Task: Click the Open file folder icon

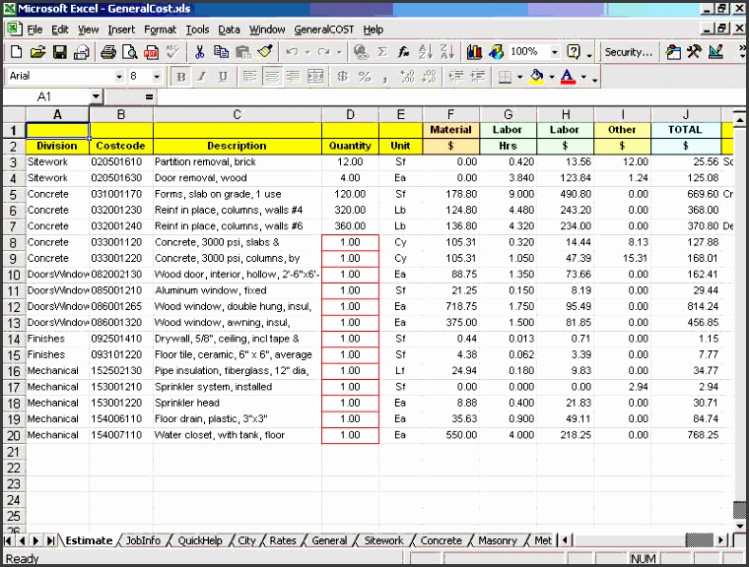Action: pos(37,52)
